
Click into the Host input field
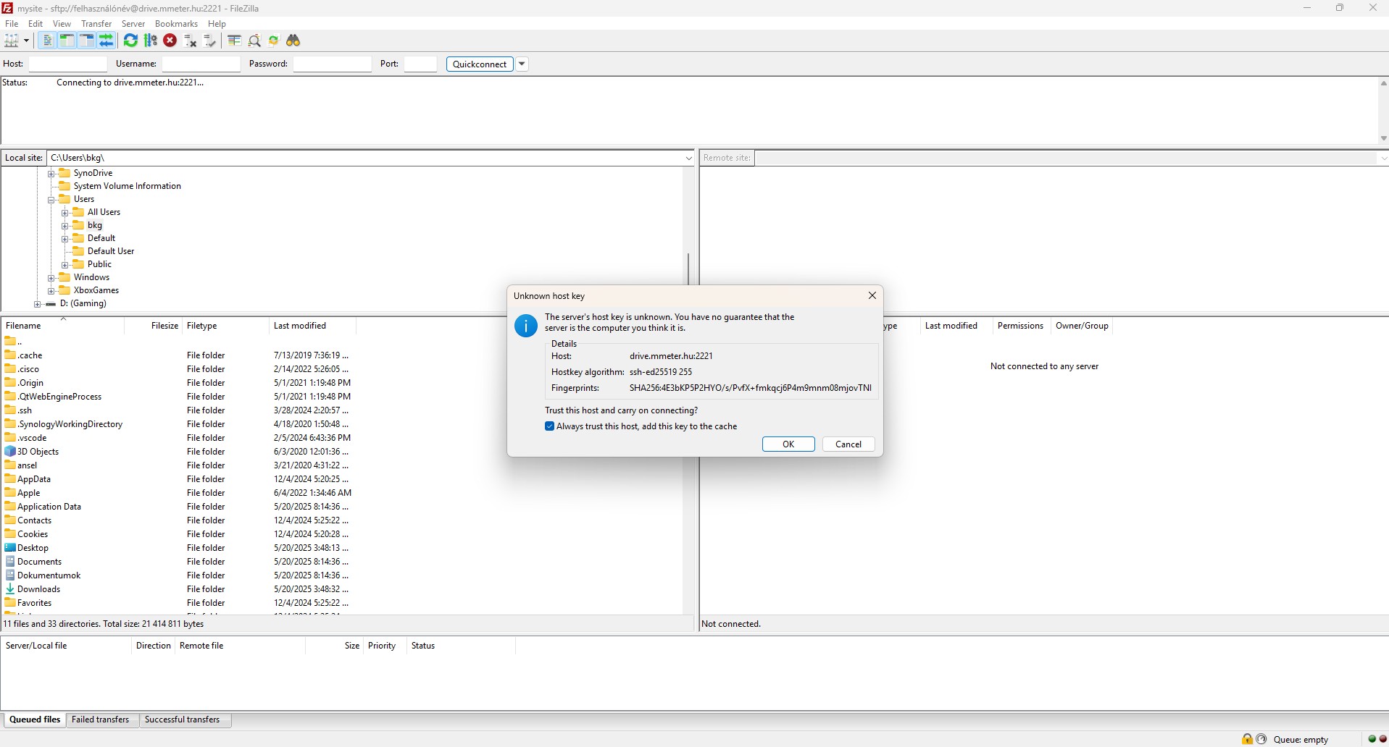coord(68,64)
